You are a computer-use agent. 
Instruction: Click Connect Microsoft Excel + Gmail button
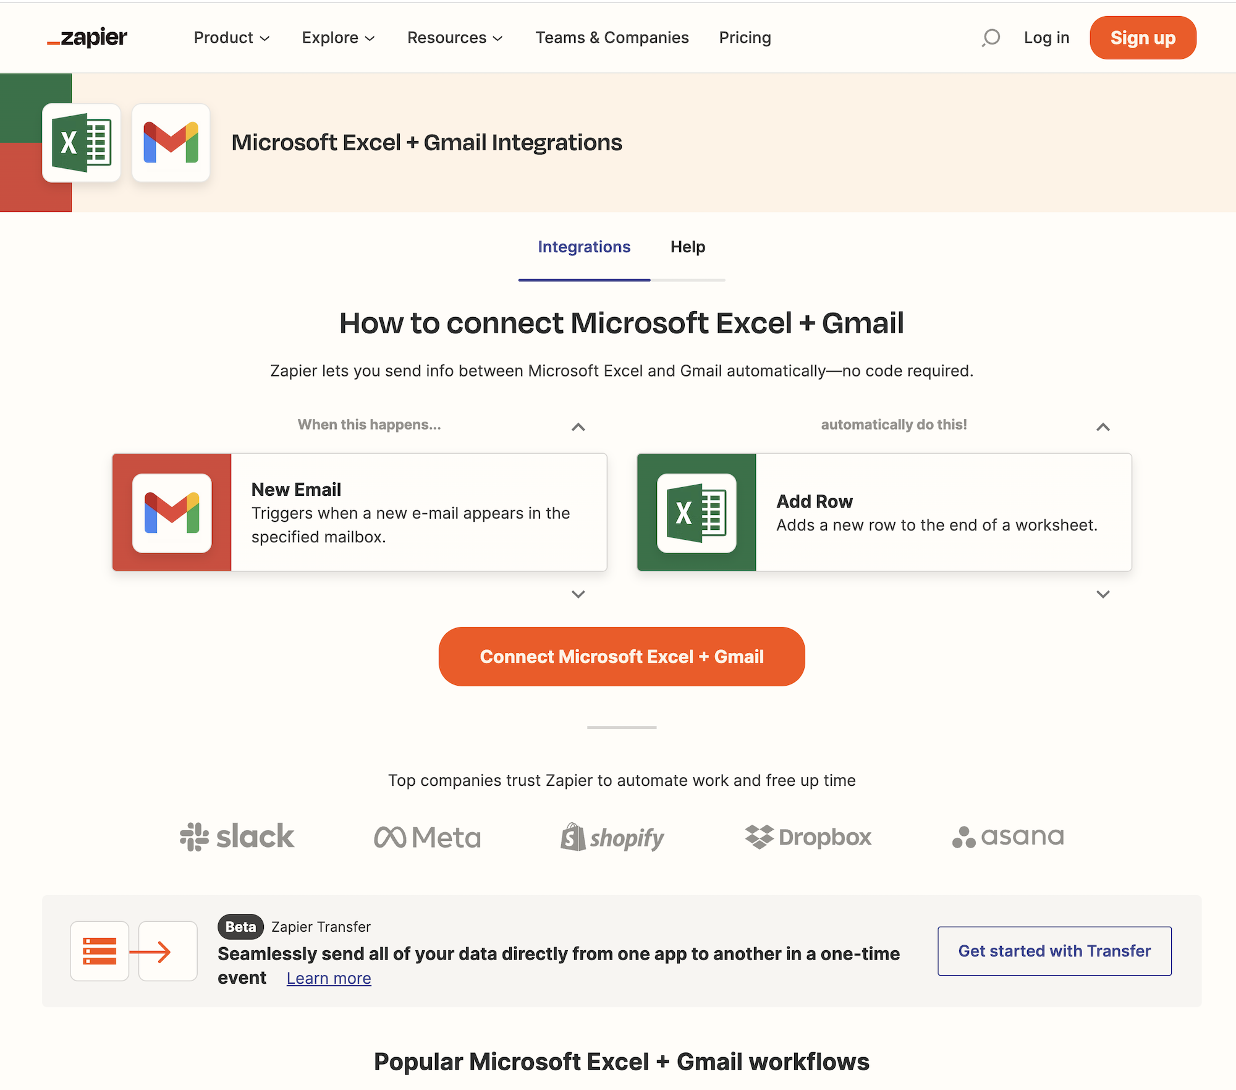pos(622,657)
